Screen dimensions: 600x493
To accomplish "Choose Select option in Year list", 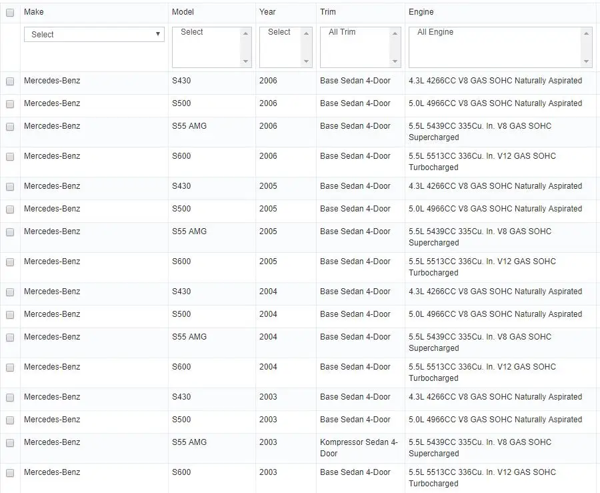I will click(x=279, y=32).
